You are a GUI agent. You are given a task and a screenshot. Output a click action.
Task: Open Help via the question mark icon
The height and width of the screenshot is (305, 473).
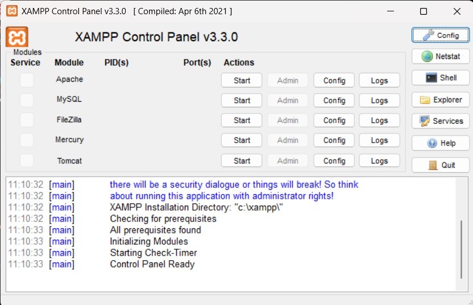(x=441, y=143)
